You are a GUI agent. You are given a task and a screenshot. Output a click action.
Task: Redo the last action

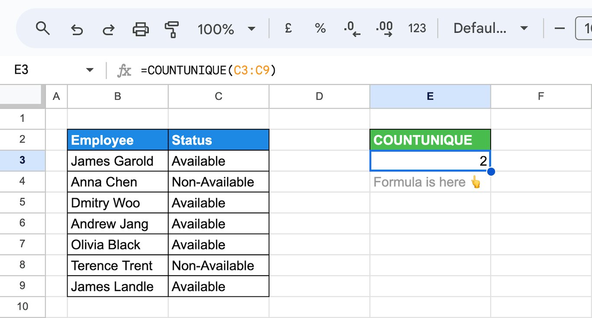coord(108,29)
